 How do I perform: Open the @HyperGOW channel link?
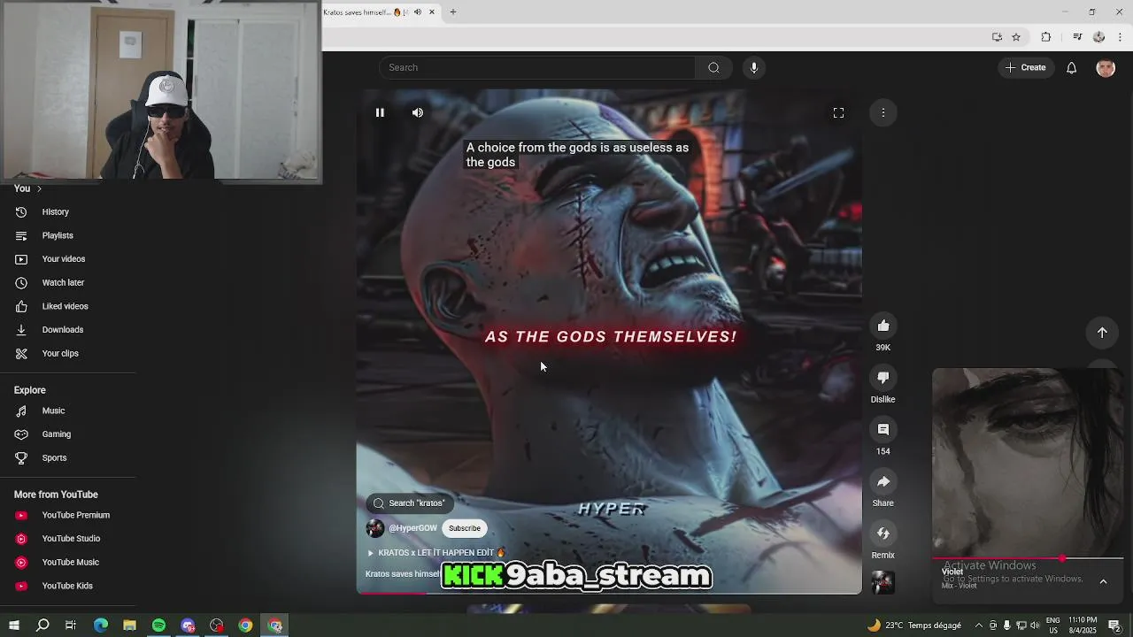[412, 528]
